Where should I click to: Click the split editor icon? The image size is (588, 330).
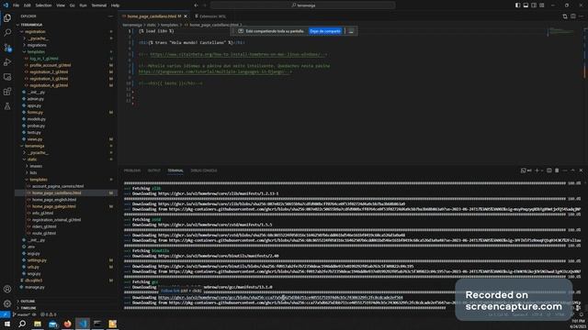click(573, 16)
